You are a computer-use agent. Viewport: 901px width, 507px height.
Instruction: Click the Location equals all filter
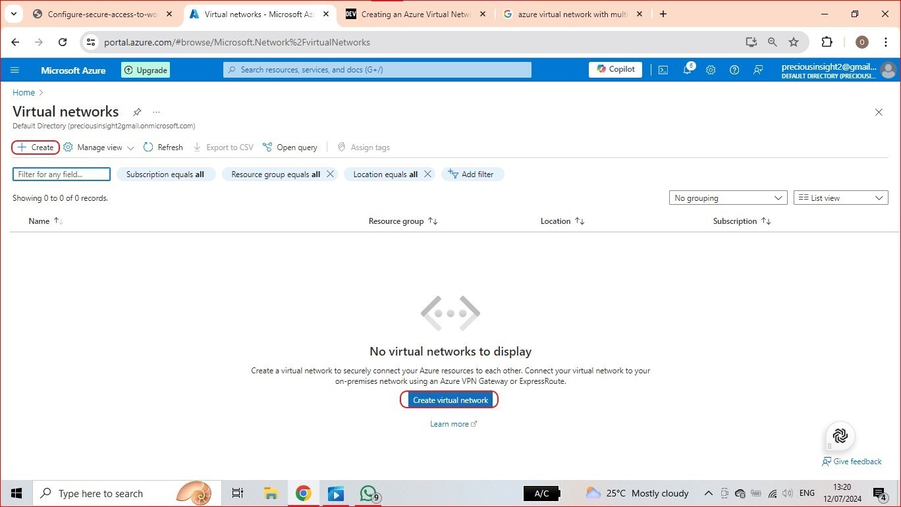pyautogui.click(x=385, y=174)
